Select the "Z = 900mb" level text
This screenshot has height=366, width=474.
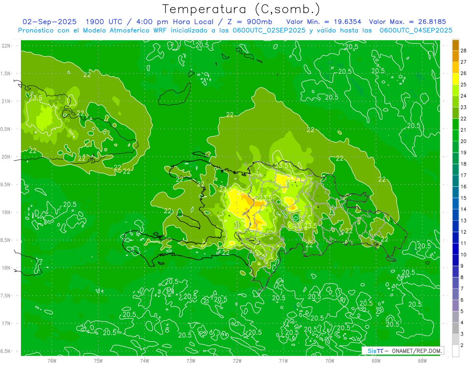pos(250,22)
